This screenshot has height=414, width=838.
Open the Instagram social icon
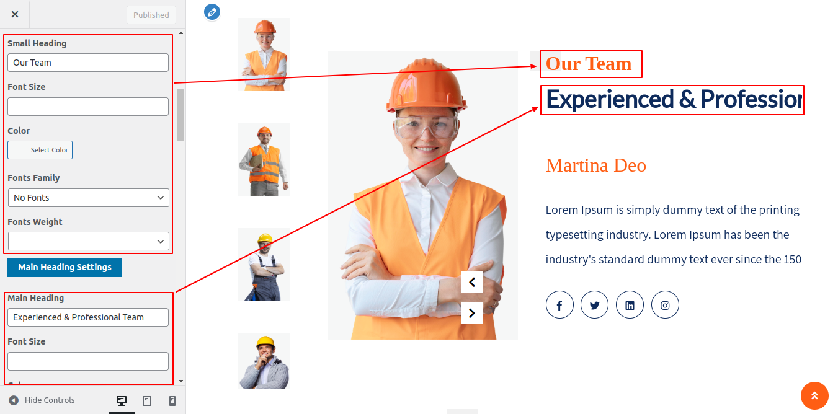665,305
